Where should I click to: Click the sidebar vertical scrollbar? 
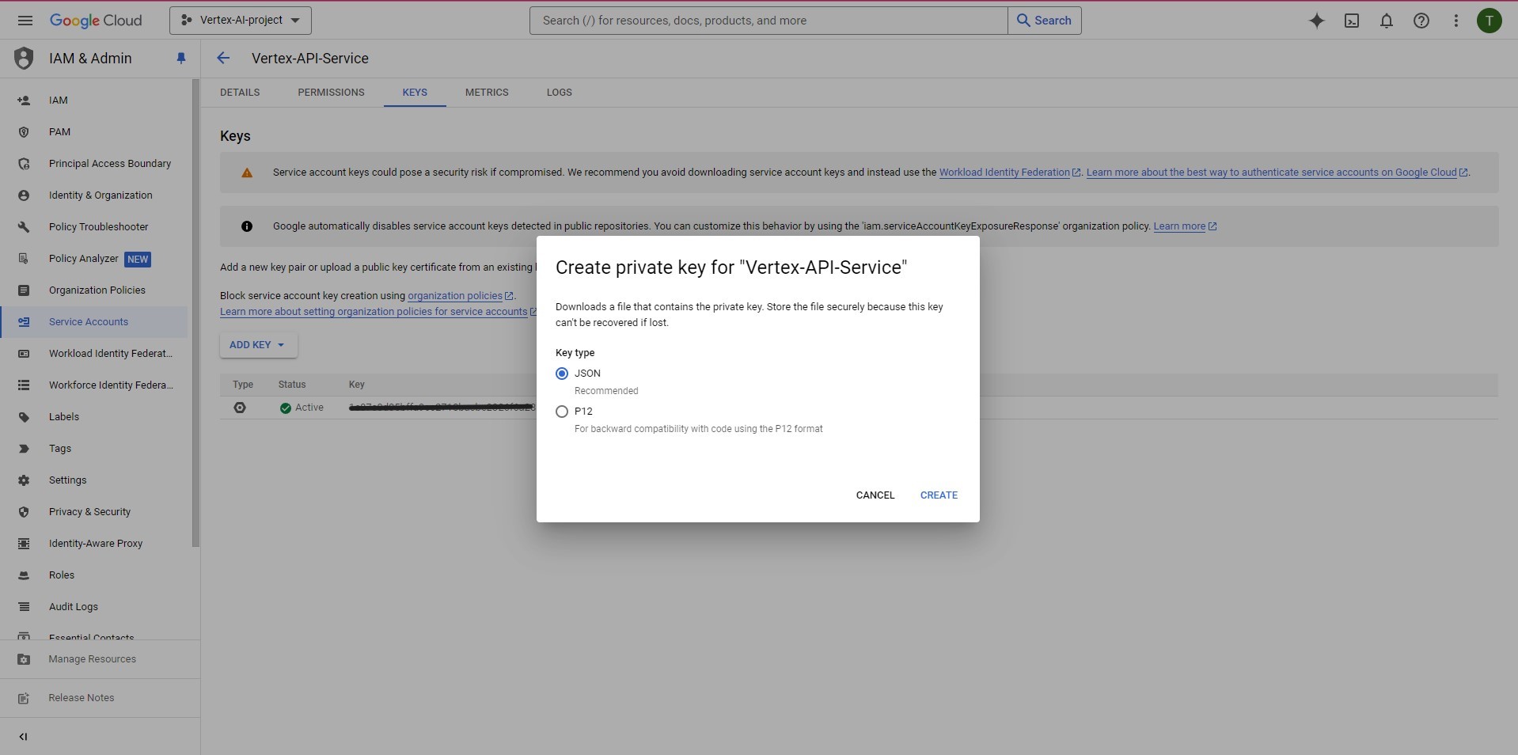click(195, 313)
